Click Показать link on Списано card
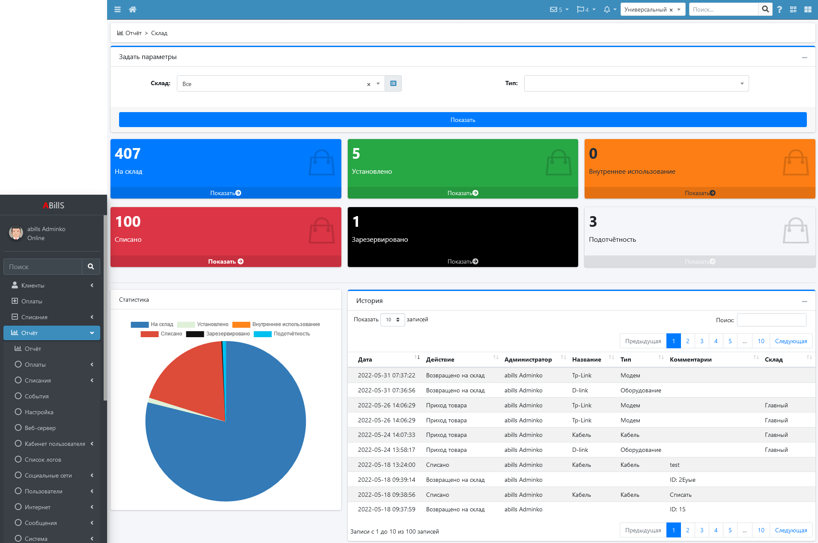This screenshot has height=543, width=818. (x=226, y=261)
